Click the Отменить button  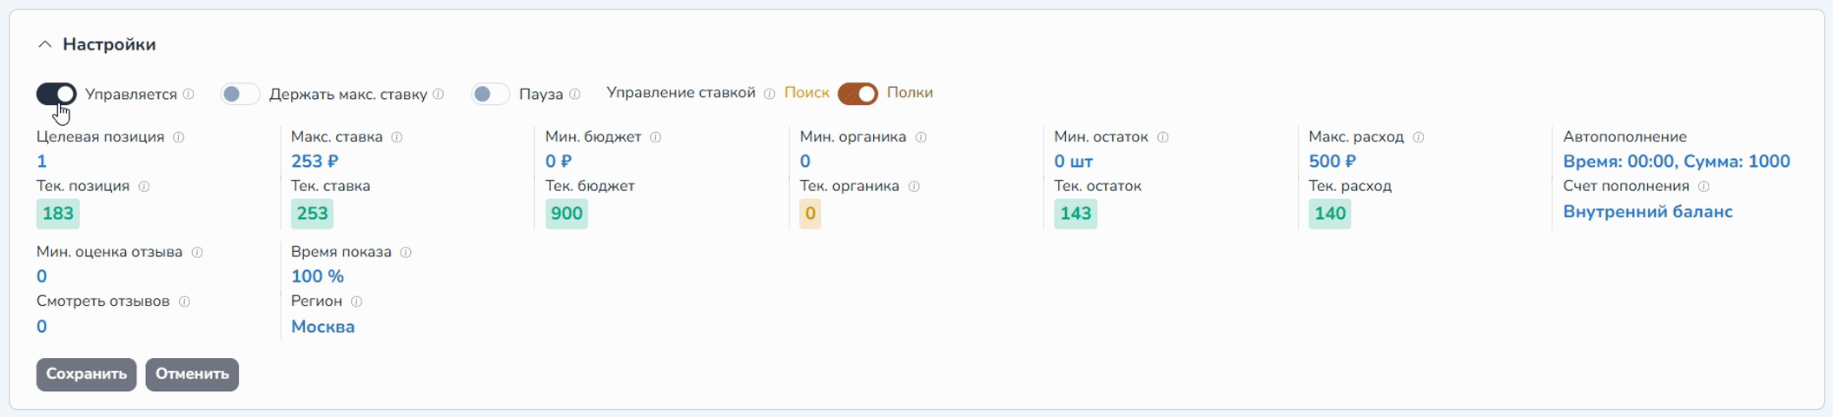coord(192,374)
